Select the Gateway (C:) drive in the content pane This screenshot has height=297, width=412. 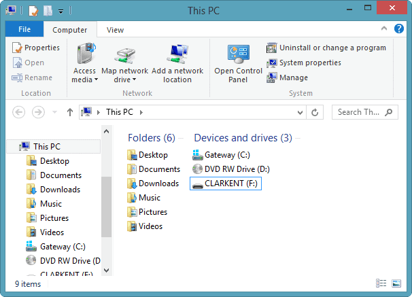click(x=221, y=155)
